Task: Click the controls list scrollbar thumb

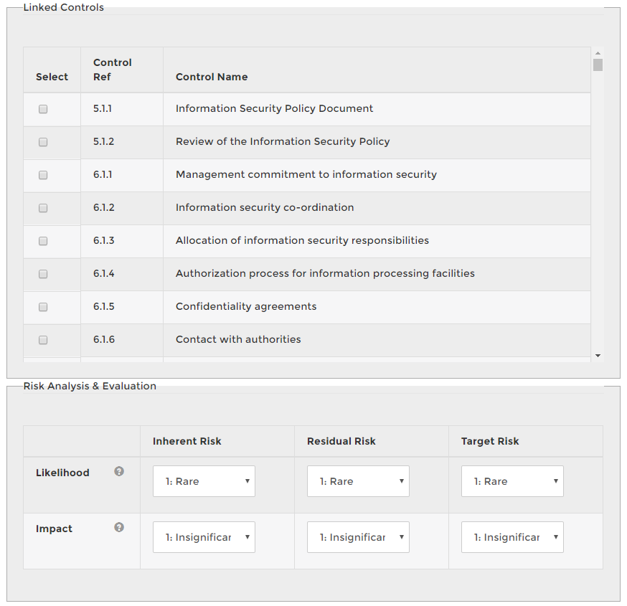Action: [x=598, y=65]
